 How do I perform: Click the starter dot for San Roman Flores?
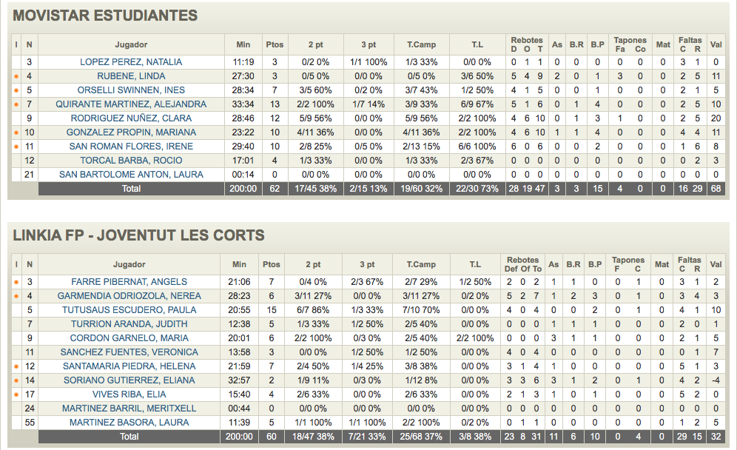(x=16, y=147)
